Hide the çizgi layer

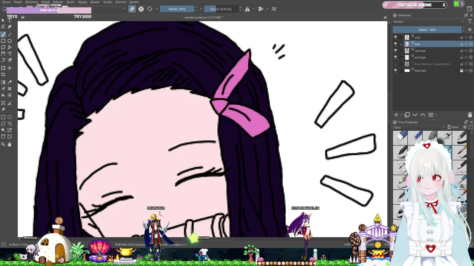(395, 37)
